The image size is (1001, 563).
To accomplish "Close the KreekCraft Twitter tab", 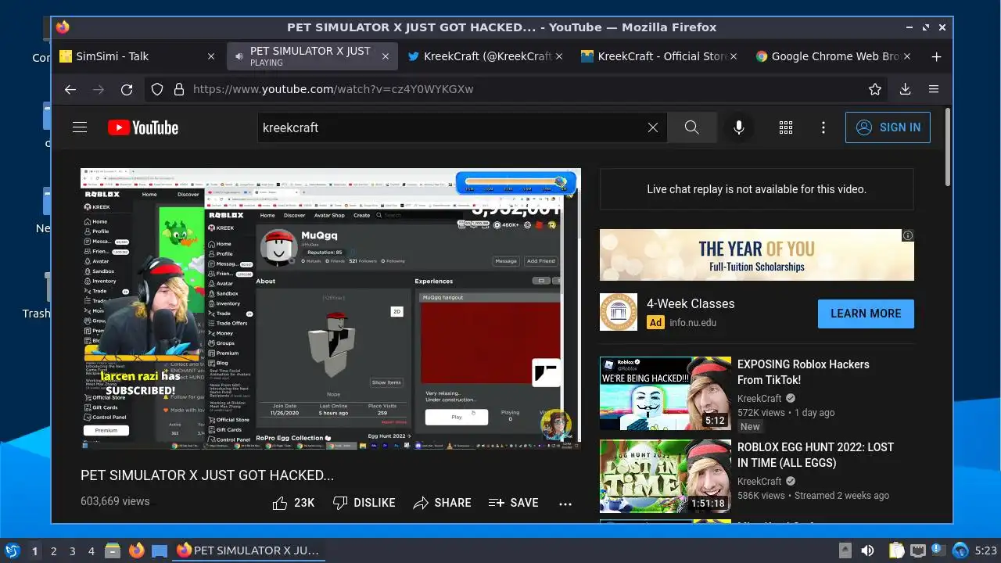I will click(558, 56).
